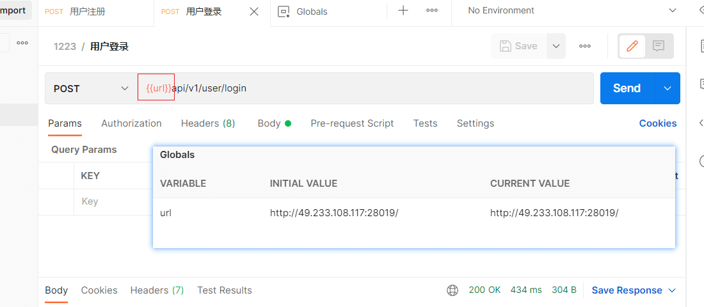
Task: Send the login request
Action: point(627,88)
